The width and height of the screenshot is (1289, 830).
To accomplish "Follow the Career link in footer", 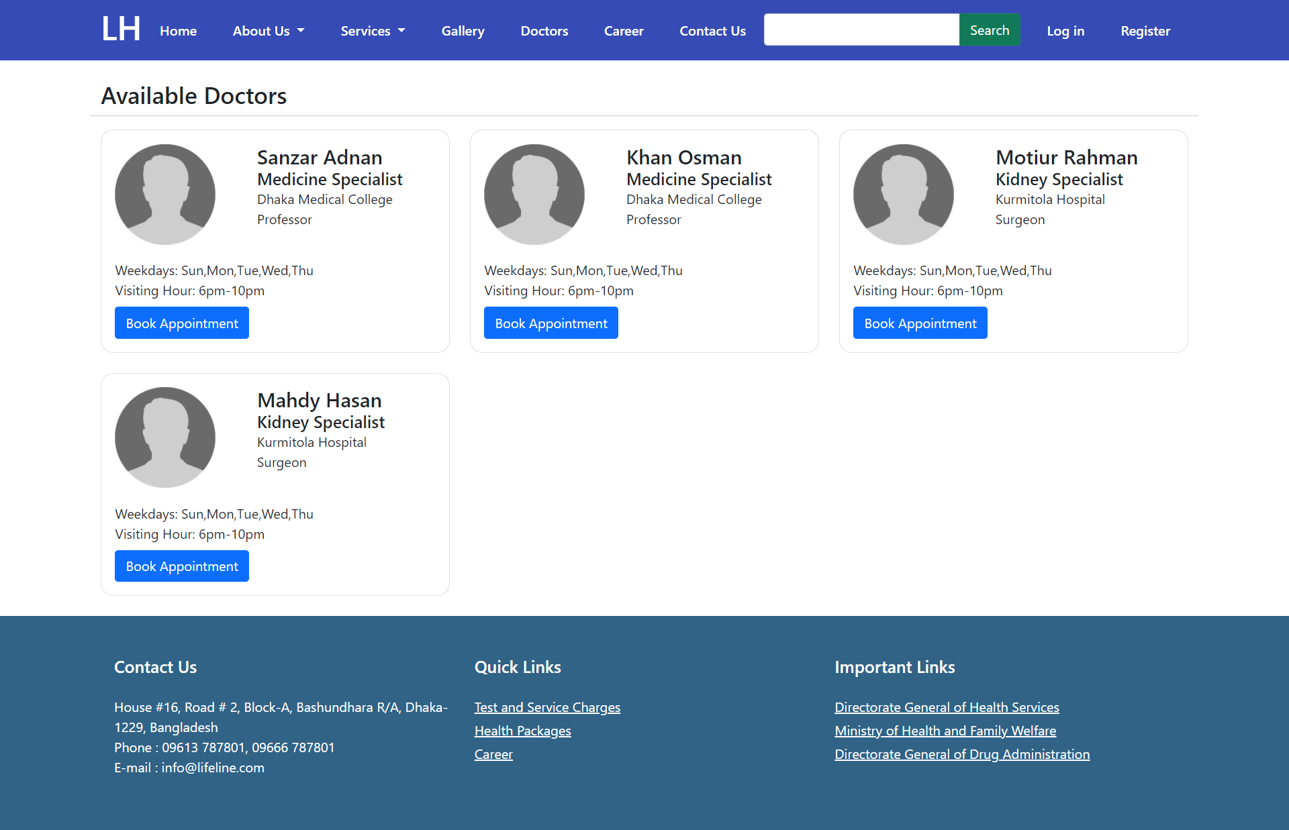I will click(493, 754).
